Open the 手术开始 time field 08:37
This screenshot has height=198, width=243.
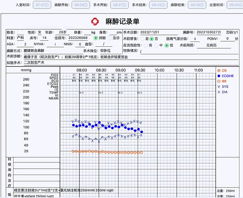point(120,5)
